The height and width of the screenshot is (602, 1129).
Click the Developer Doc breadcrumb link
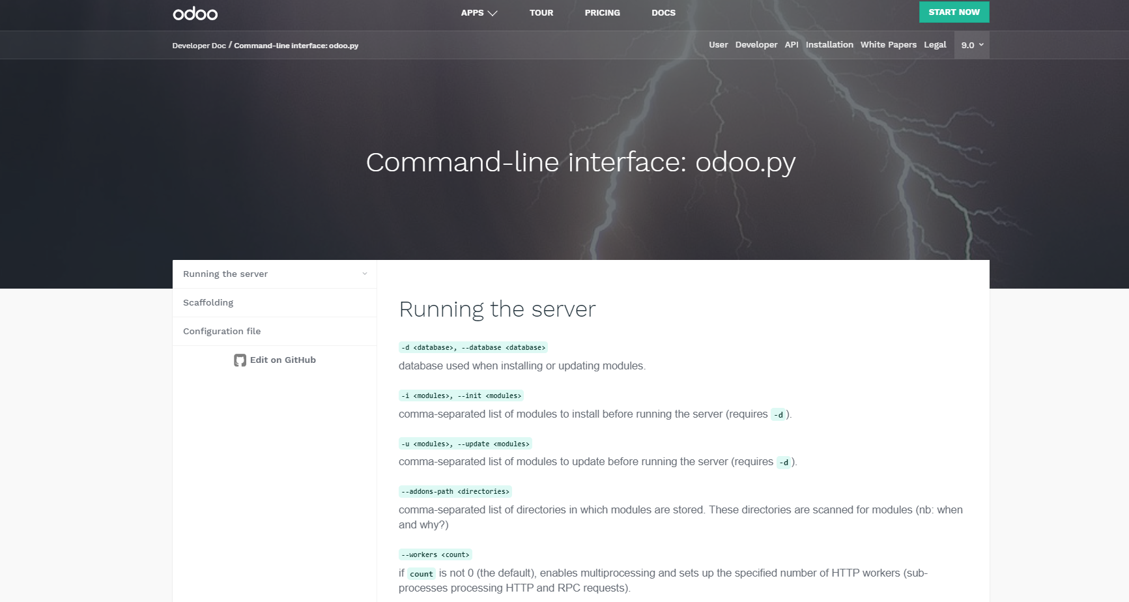click(x=199, y=46)
